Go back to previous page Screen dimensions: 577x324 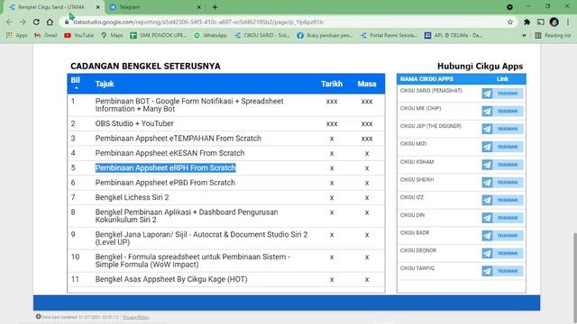point(9,22)
